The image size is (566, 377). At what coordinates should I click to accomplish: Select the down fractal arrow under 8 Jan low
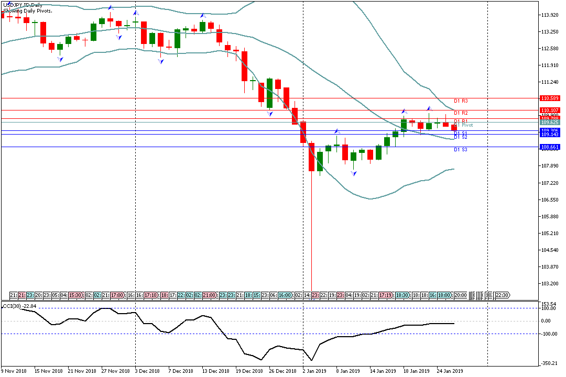pos(354,172)
